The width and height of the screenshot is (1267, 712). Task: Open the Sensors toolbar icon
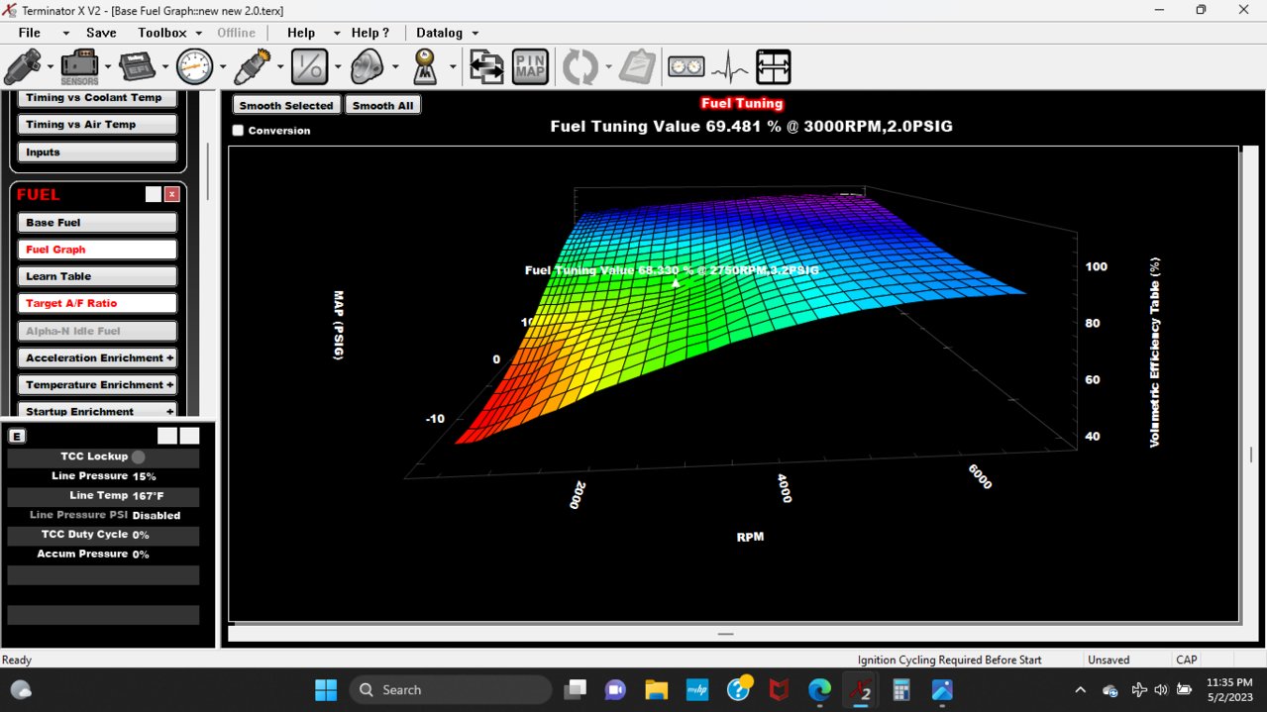coord(79,67)
